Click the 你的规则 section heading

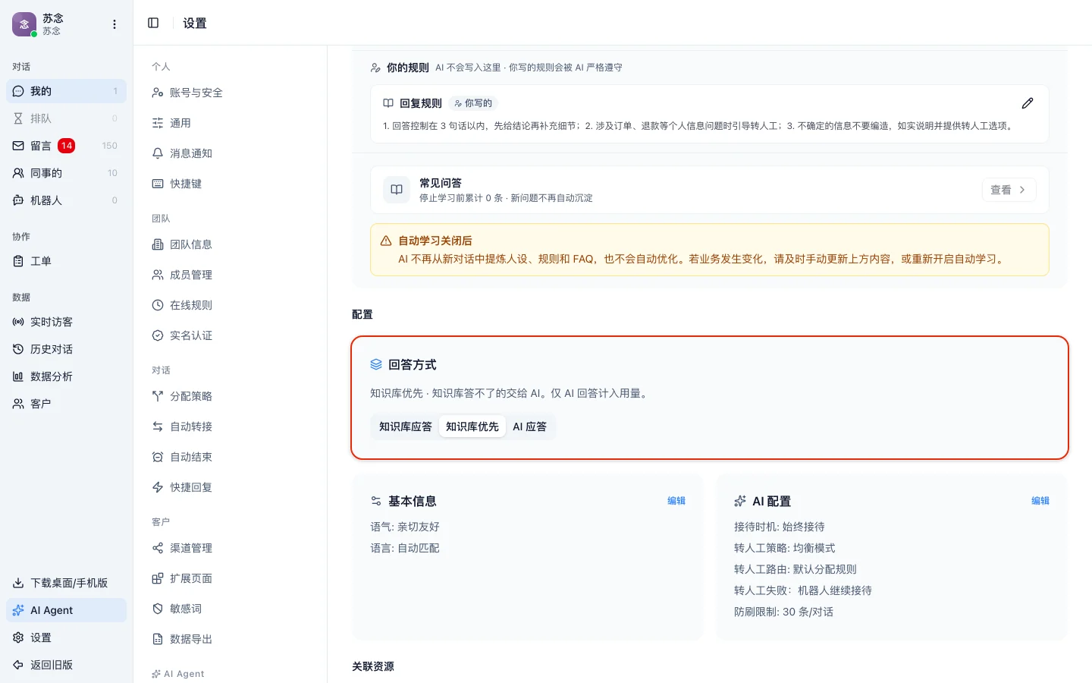tap(408, 68)
